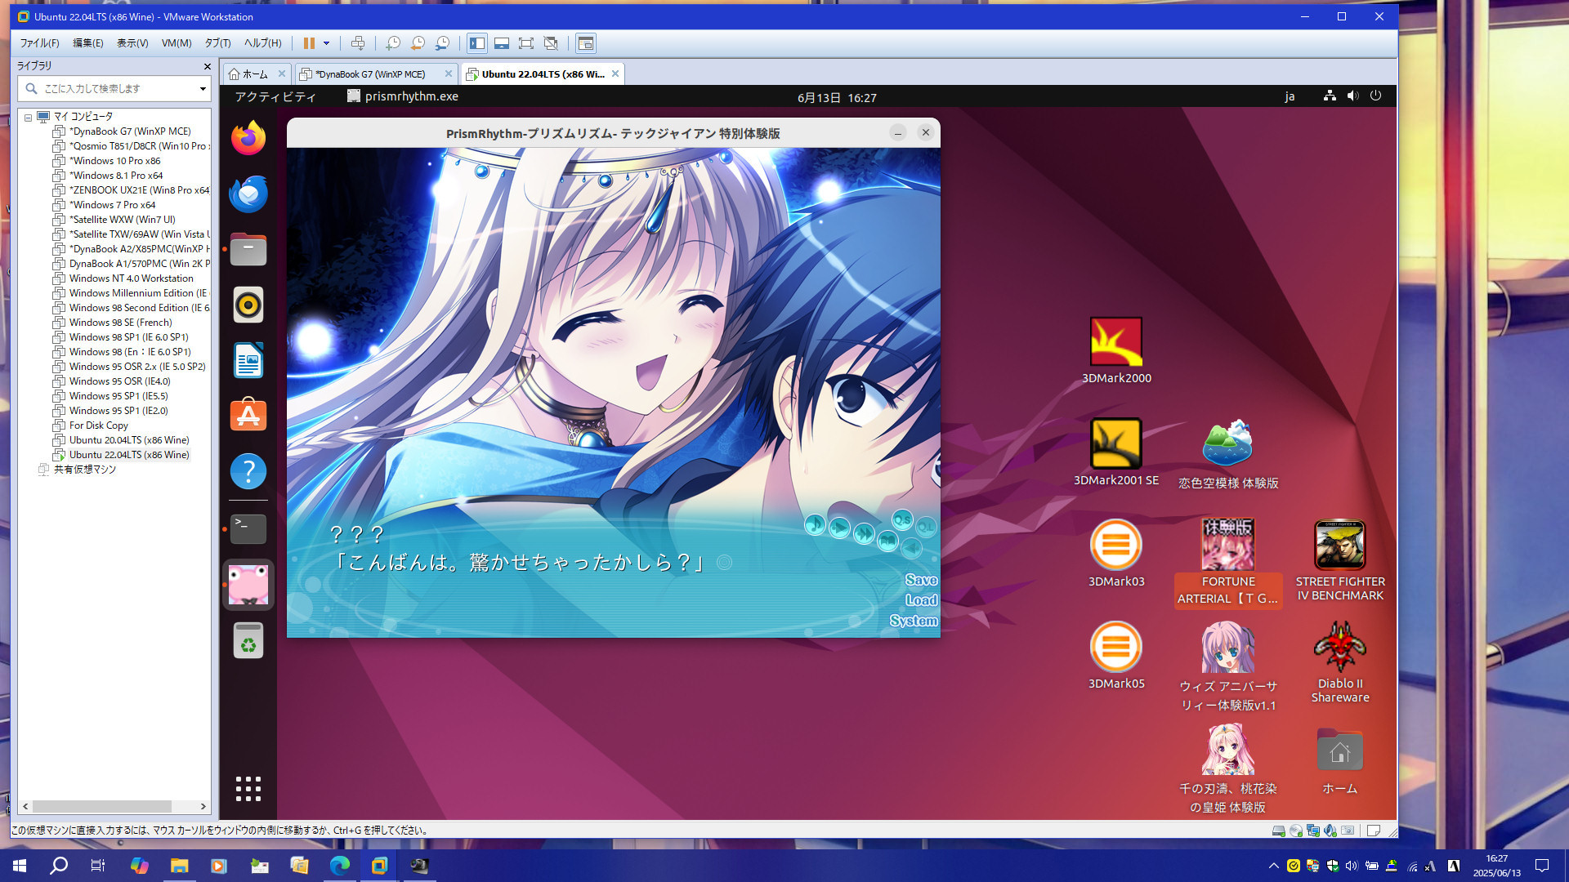Open Ubuntu Software from the dock

tap(248, 416)
